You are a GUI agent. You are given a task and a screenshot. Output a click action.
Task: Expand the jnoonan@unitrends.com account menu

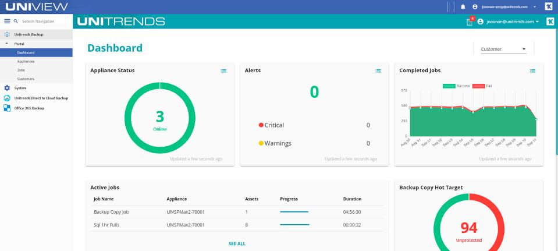(x=508, y=22)
